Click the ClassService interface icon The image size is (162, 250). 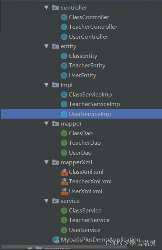pyautogui.click(x=64, y=211)
